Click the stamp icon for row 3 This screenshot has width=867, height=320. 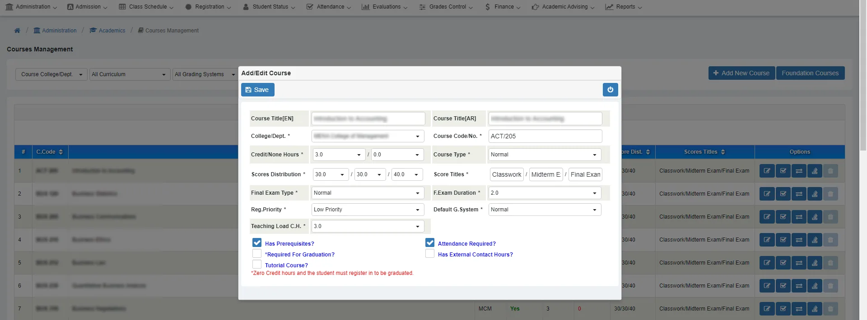tap(815, 217)
